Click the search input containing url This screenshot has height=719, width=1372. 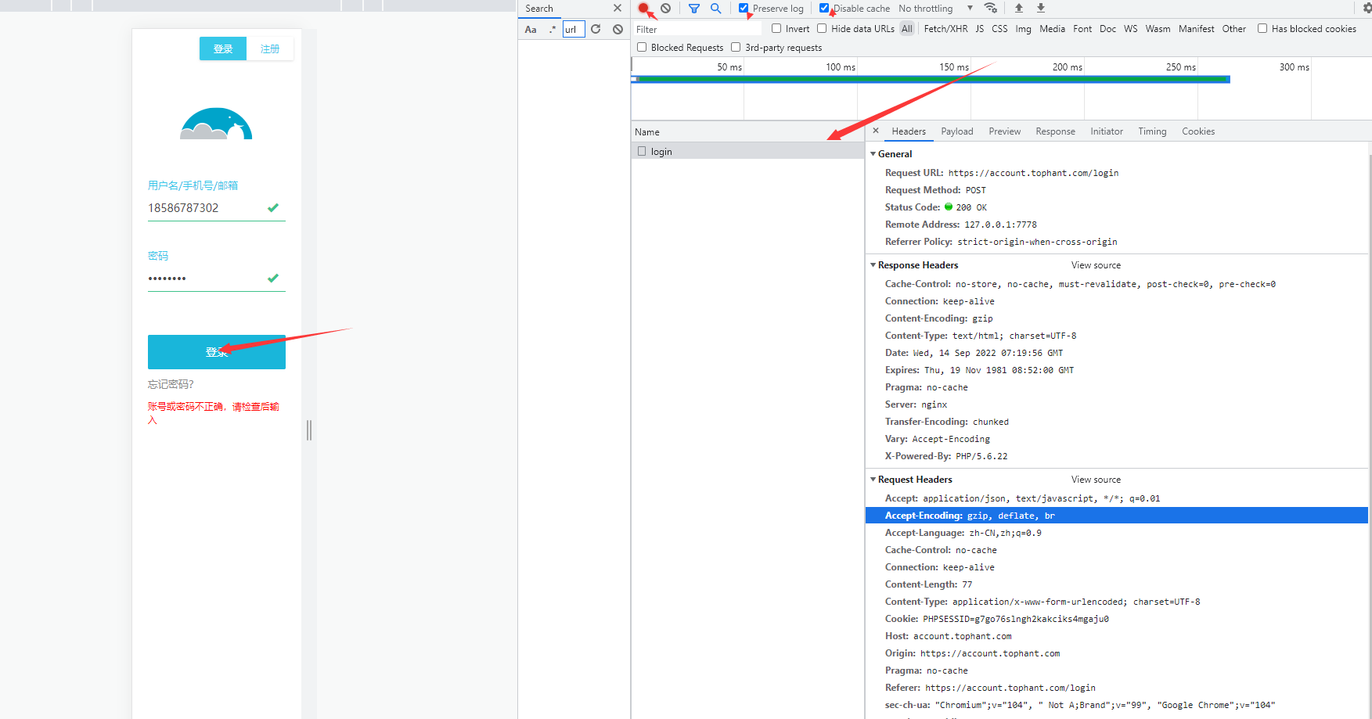[x=574, y=30]
